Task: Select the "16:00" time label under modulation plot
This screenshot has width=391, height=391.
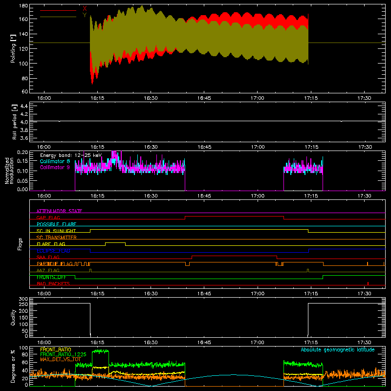Action: click(44, 196)
